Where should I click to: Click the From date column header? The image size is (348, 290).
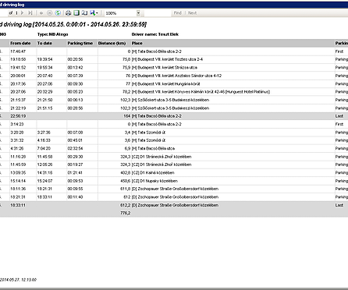[20, 43]
